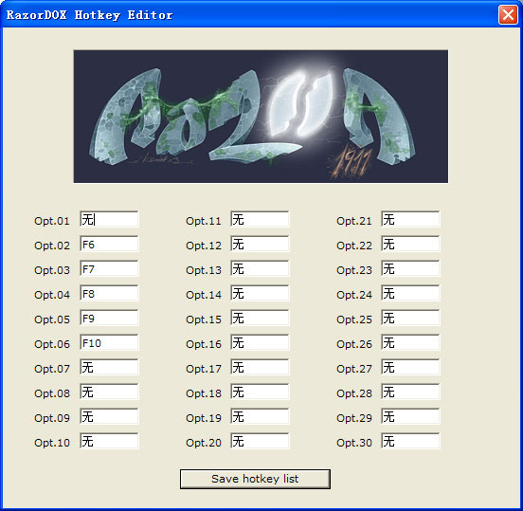This screenshot has height=511, width=523.
Task: Click the Opt.06 label text
Action: [x=52, y=344]
